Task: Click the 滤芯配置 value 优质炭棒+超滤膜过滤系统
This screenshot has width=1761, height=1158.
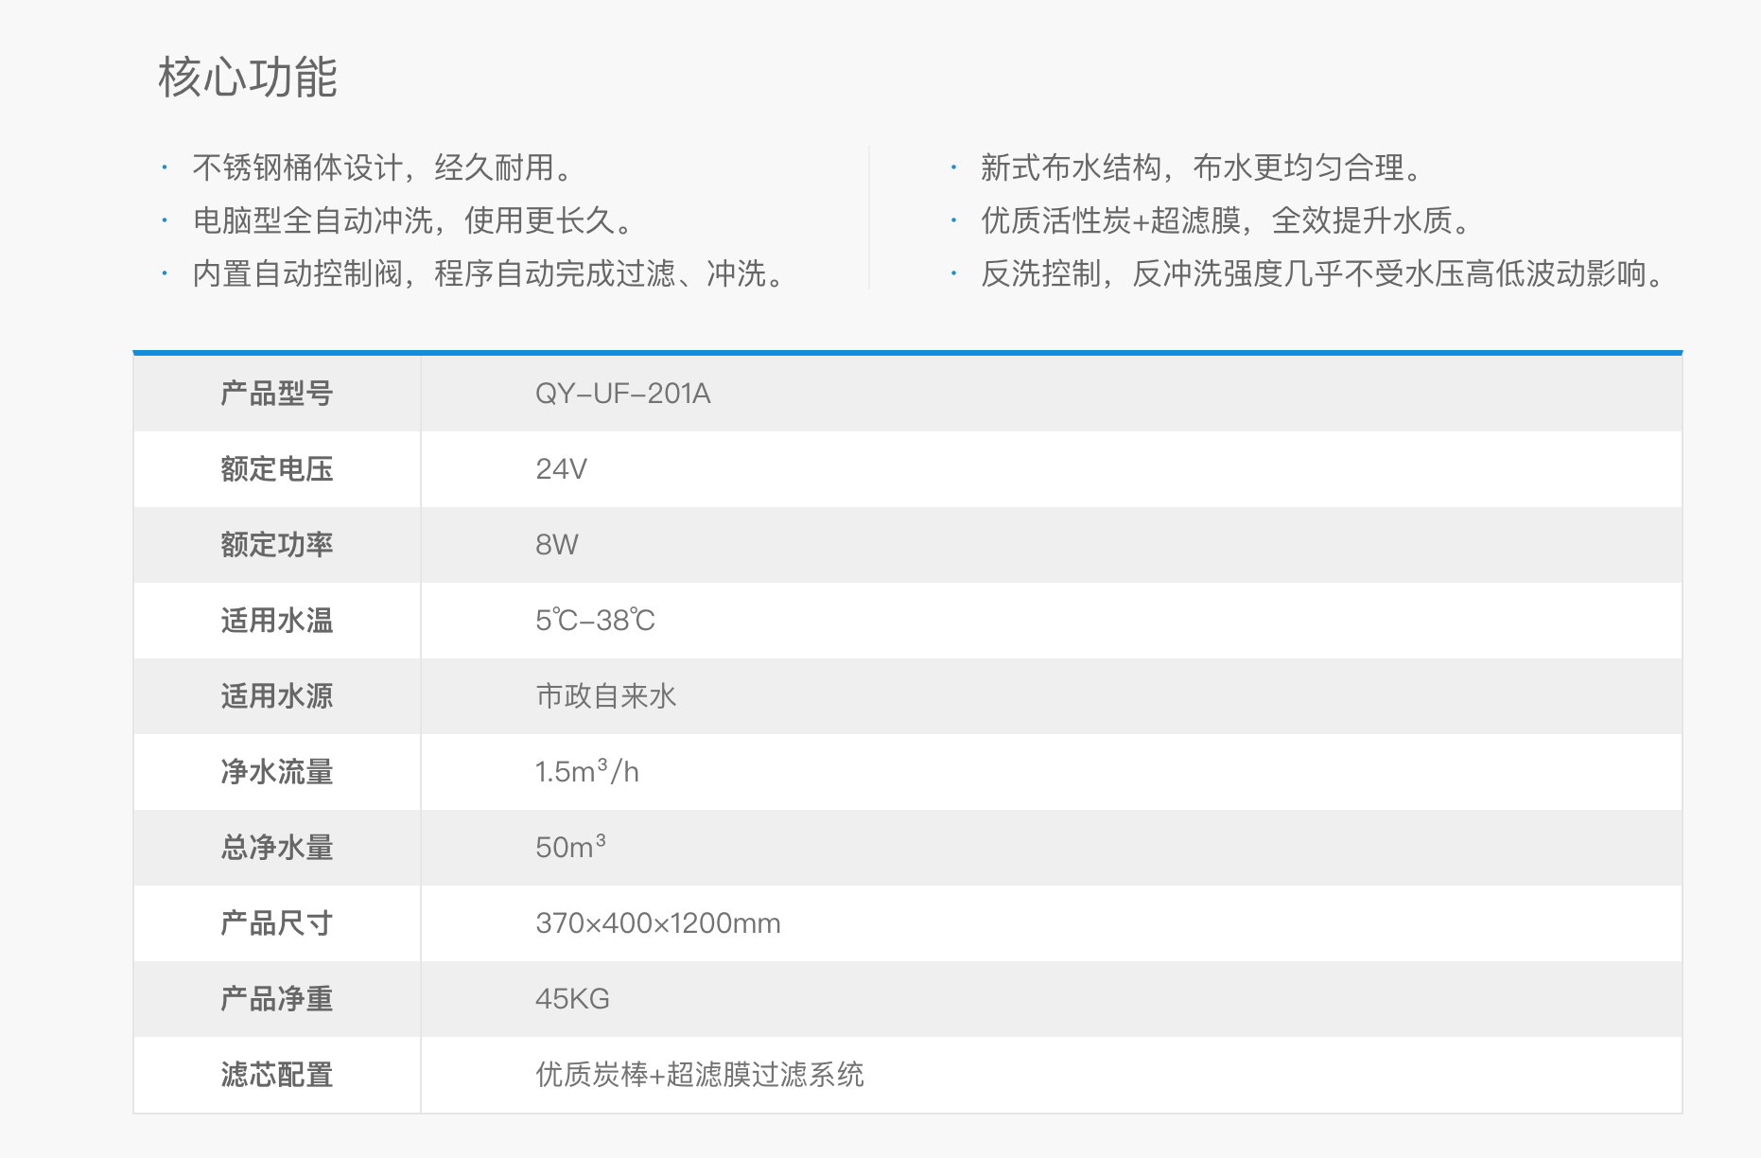Action: click(x=699, y=1075)
